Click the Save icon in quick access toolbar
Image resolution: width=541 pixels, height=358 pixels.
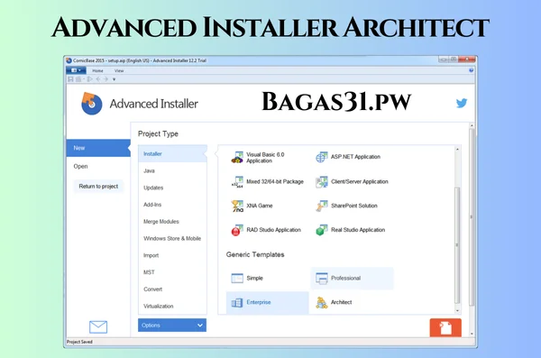click(x=70, y=79)
